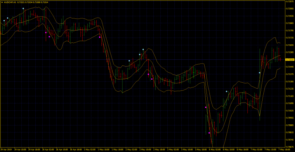This screenshot has height=152, width=295.
Task: Click the 0.71655 price axis label
Action: [x=289, y=45]
